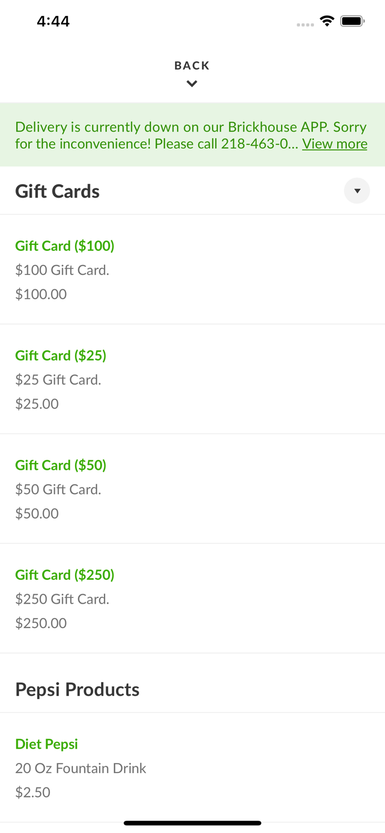Click the Wi-Fi icon in status bar

327,21
